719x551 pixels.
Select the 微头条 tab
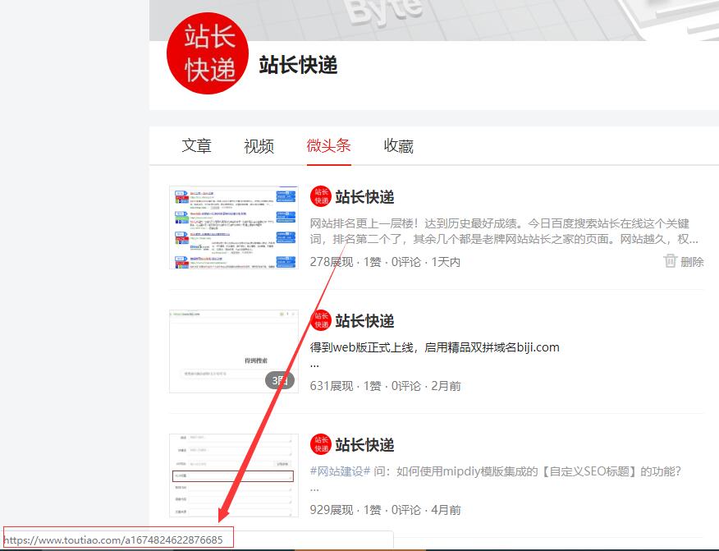[x=329, y=146]
